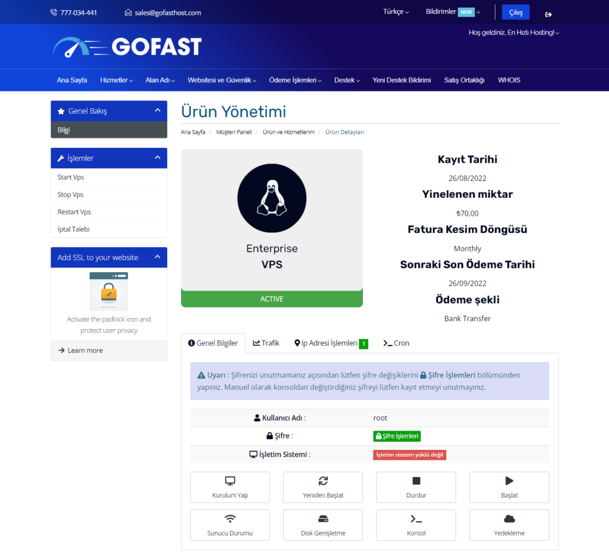Open the Konsol terminal icon
This screenshot has width=609, height=555.
(416, 519)
